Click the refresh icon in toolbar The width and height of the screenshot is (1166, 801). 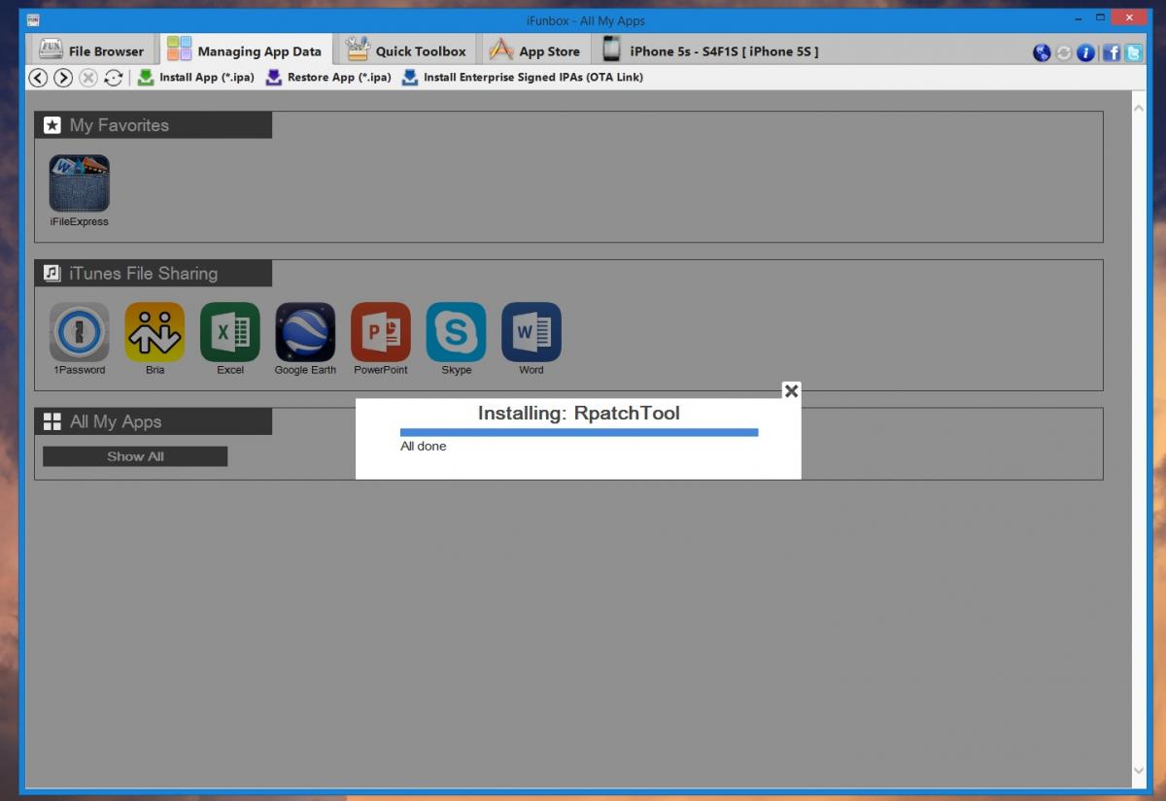(114, 78)
